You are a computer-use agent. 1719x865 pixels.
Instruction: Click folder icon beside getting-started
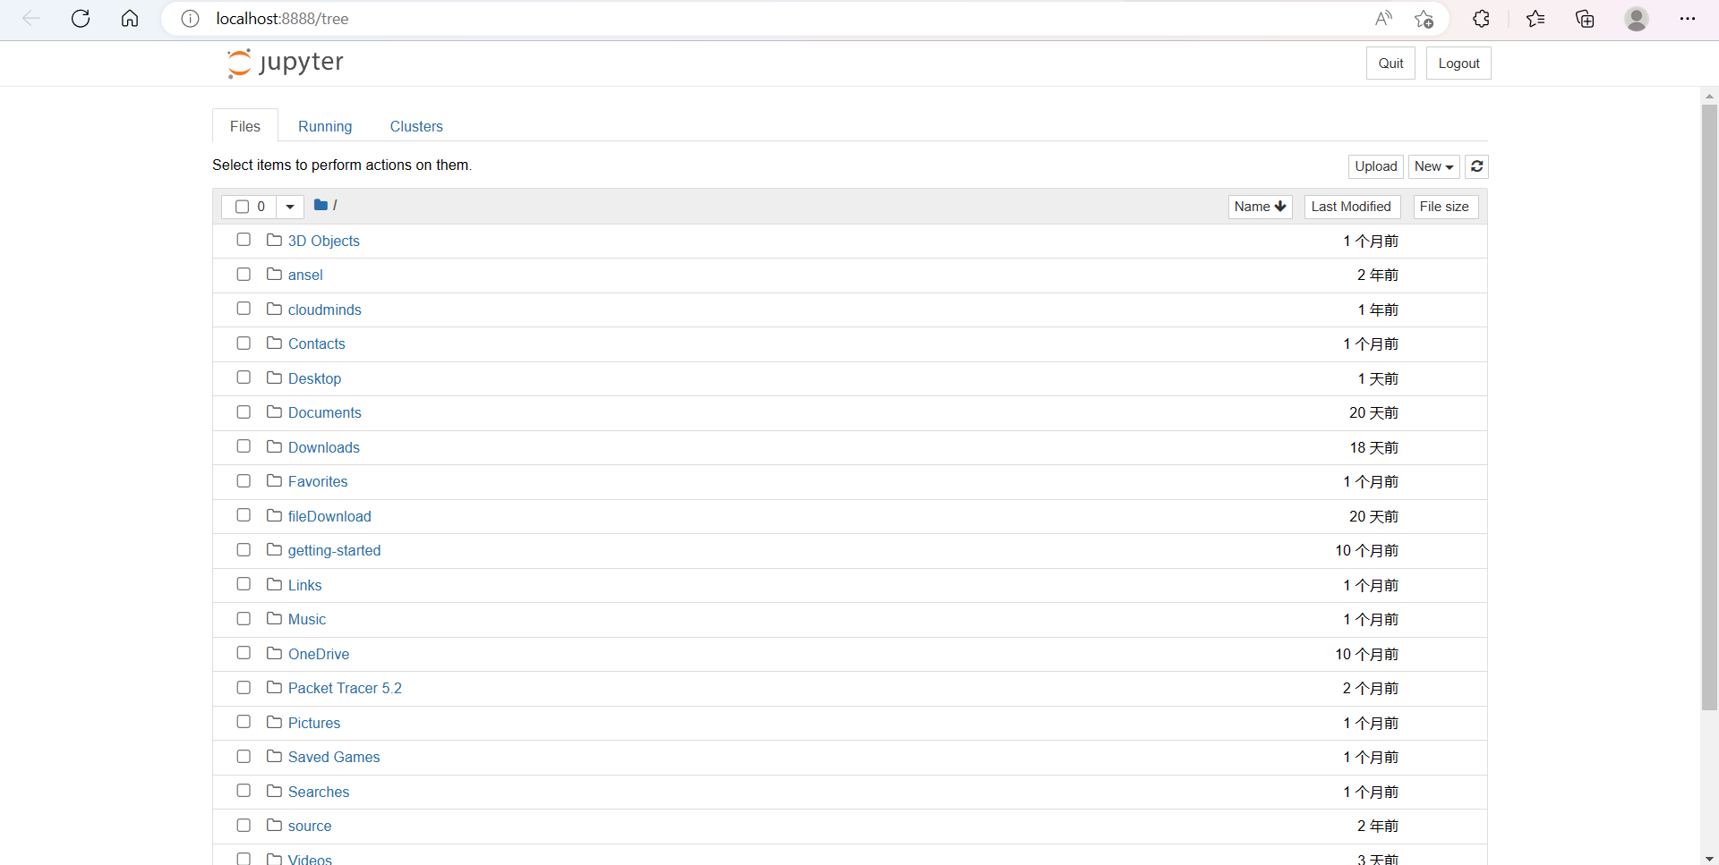(x=274, y=549)
